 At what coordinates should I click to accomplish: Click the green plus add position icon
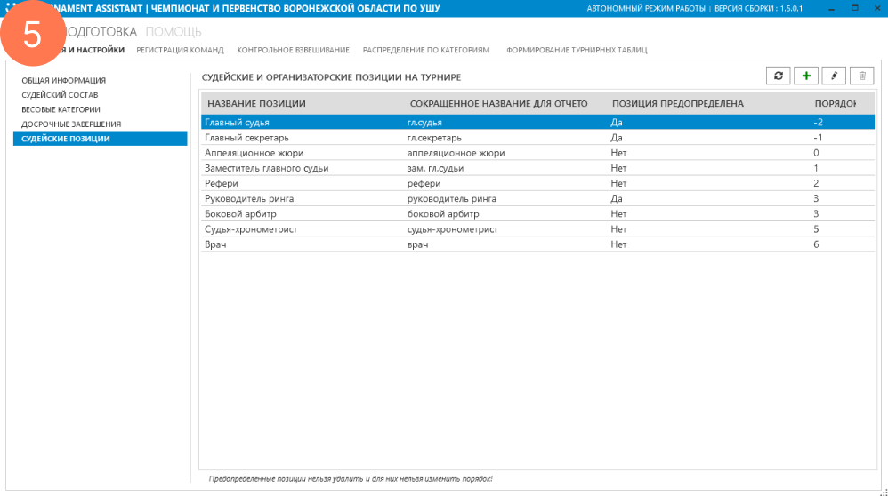pyautogui.click(x=806, y=76)
